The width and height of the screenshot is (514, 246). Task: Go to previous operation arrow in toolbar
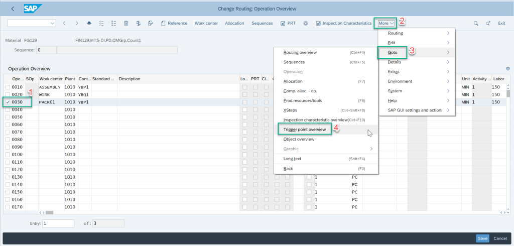[x=64, y=23]
